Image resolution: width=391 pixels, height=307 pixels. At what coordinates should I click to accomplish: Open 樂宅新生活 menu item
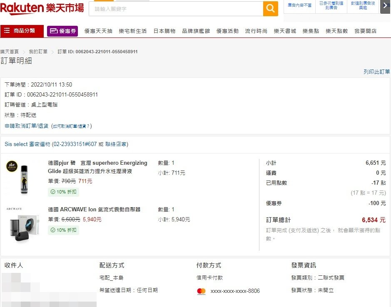click(133, 31)
